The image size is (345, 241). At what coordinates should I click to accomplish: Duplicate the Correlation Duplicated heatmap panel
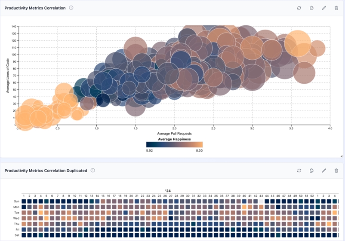(311, 171)
